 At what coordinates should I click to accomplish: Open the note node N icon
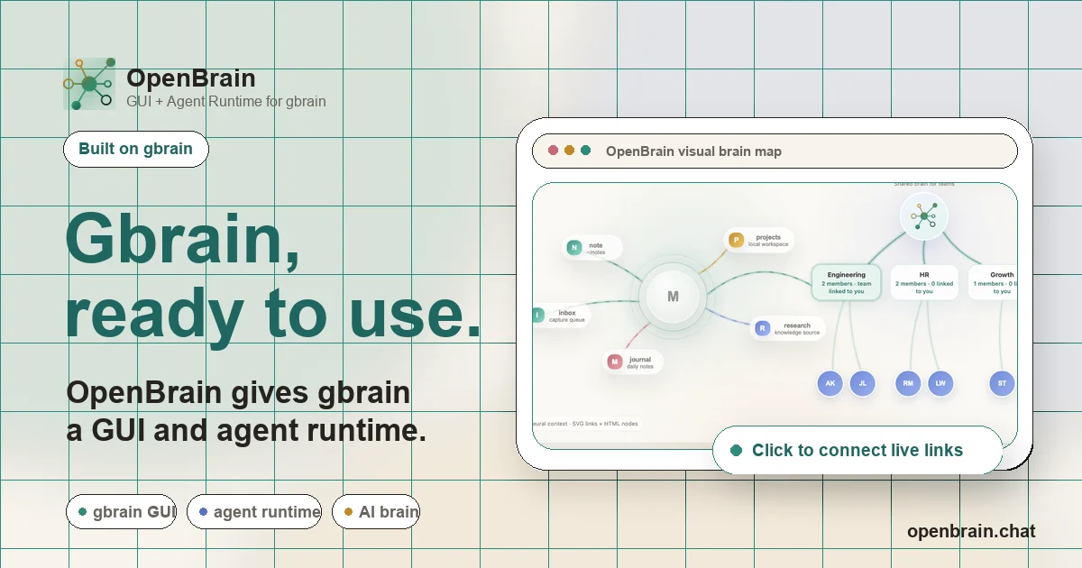pyautogui.click(x=573, y=248)
